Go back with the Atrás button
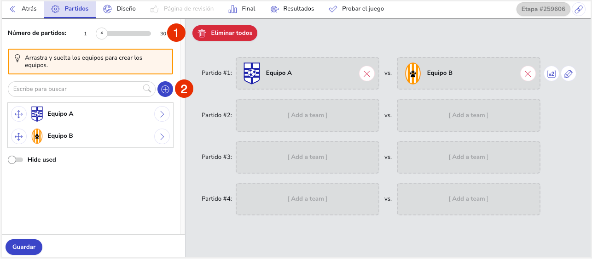The width and height of the screenshot is (592, 259). coord(23,9)
